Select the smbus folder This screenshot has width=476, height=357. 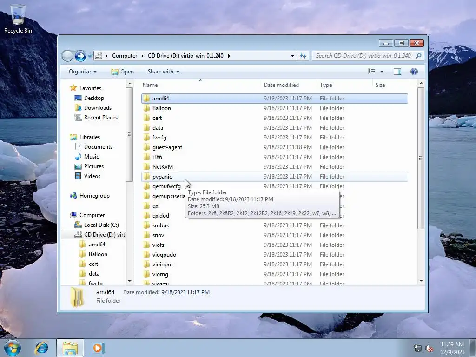pyautogui.click(x=274, y=225)
